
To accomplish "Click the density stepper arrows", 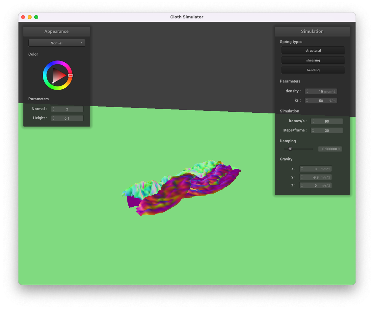I will click(x=307, y=91).
